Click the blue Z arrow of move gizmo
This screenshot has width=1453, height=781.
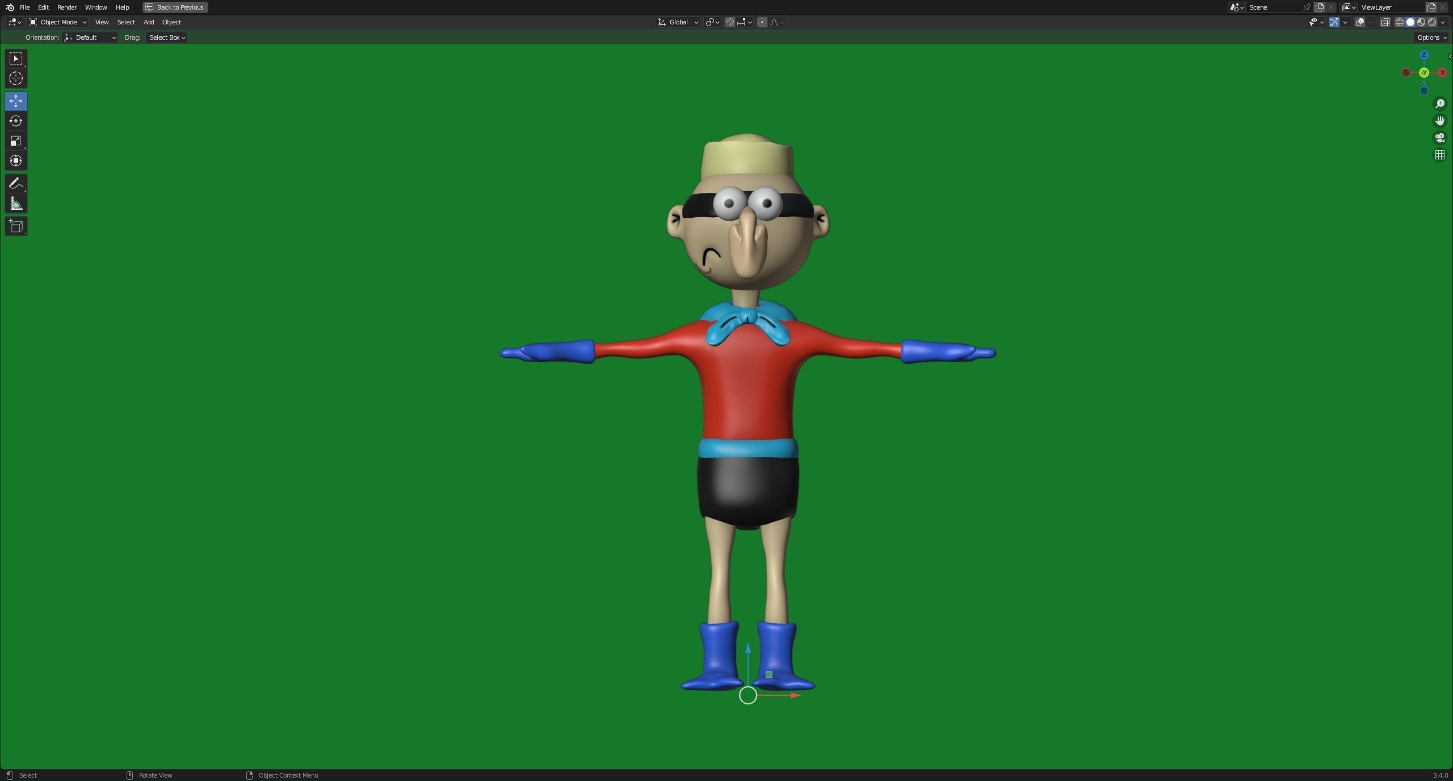click(748, 648)
